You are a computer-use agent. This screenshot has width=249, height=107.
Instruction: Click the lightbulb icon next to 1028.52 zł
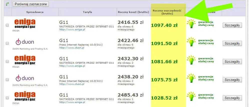click(191, 97)
